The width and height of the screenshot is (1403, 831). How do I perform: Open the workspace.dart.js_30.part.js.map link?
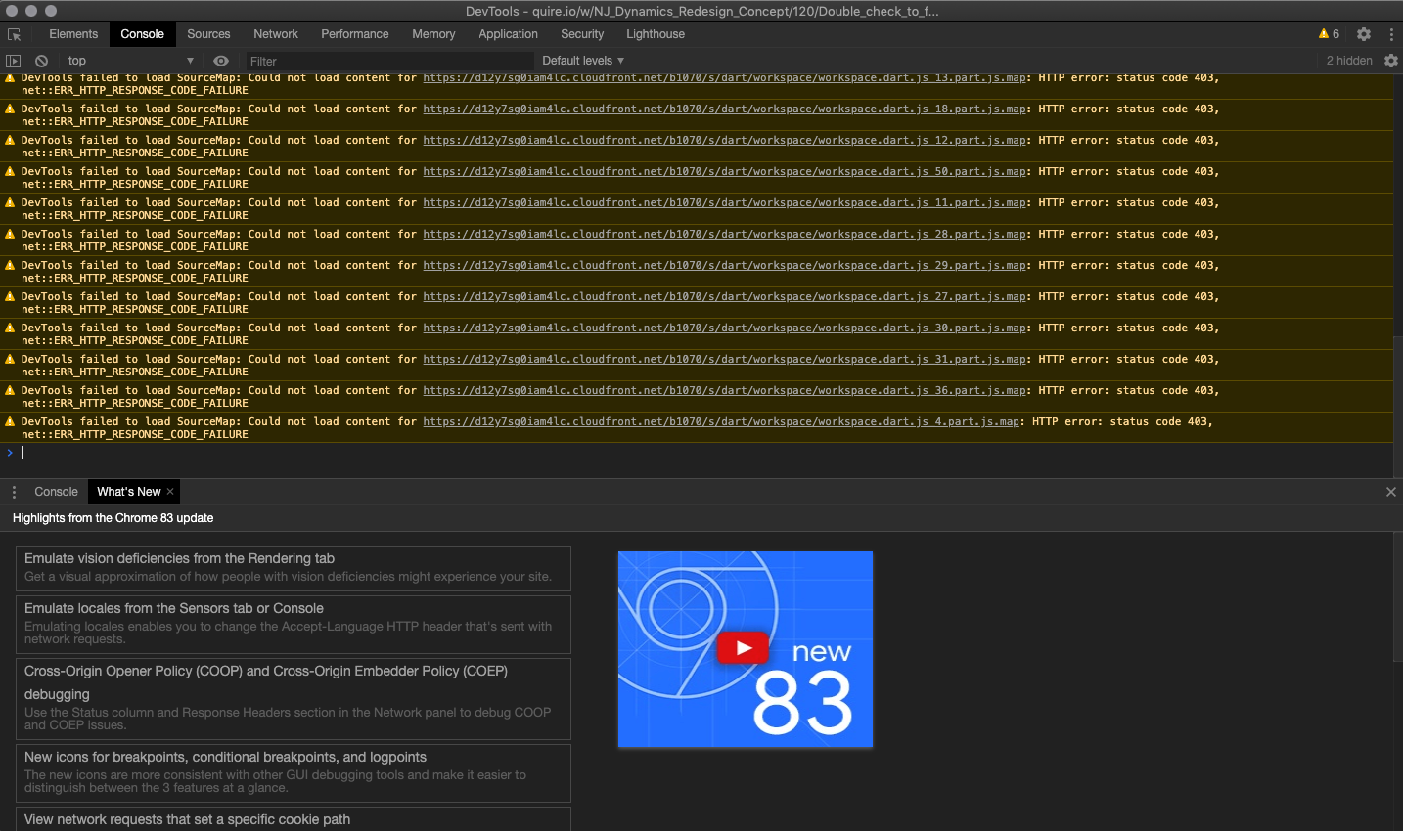coord(724,328)
